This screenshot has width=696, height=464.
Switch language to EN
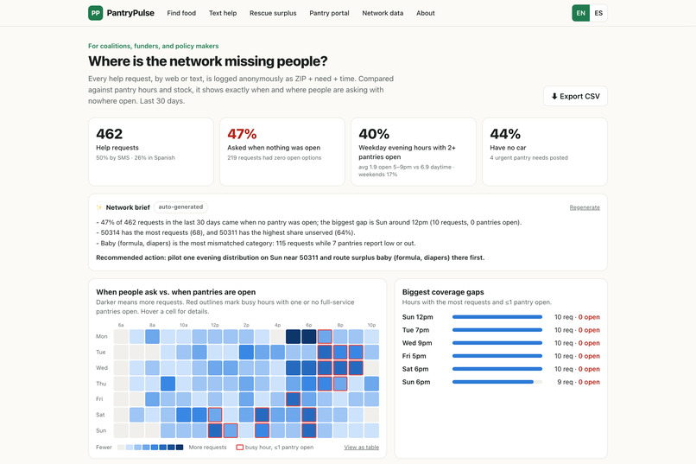click(x=580, y=13)
